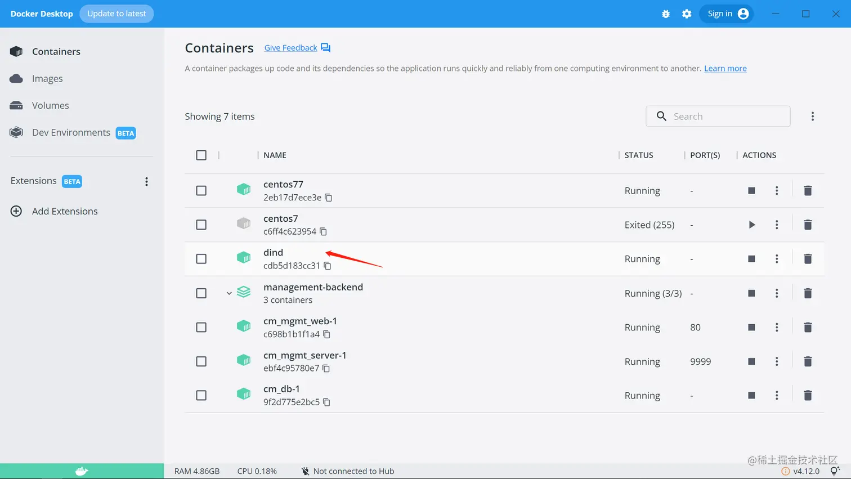Copy the cm_mgmt_web-1 container ID

(x=327, y=334)
